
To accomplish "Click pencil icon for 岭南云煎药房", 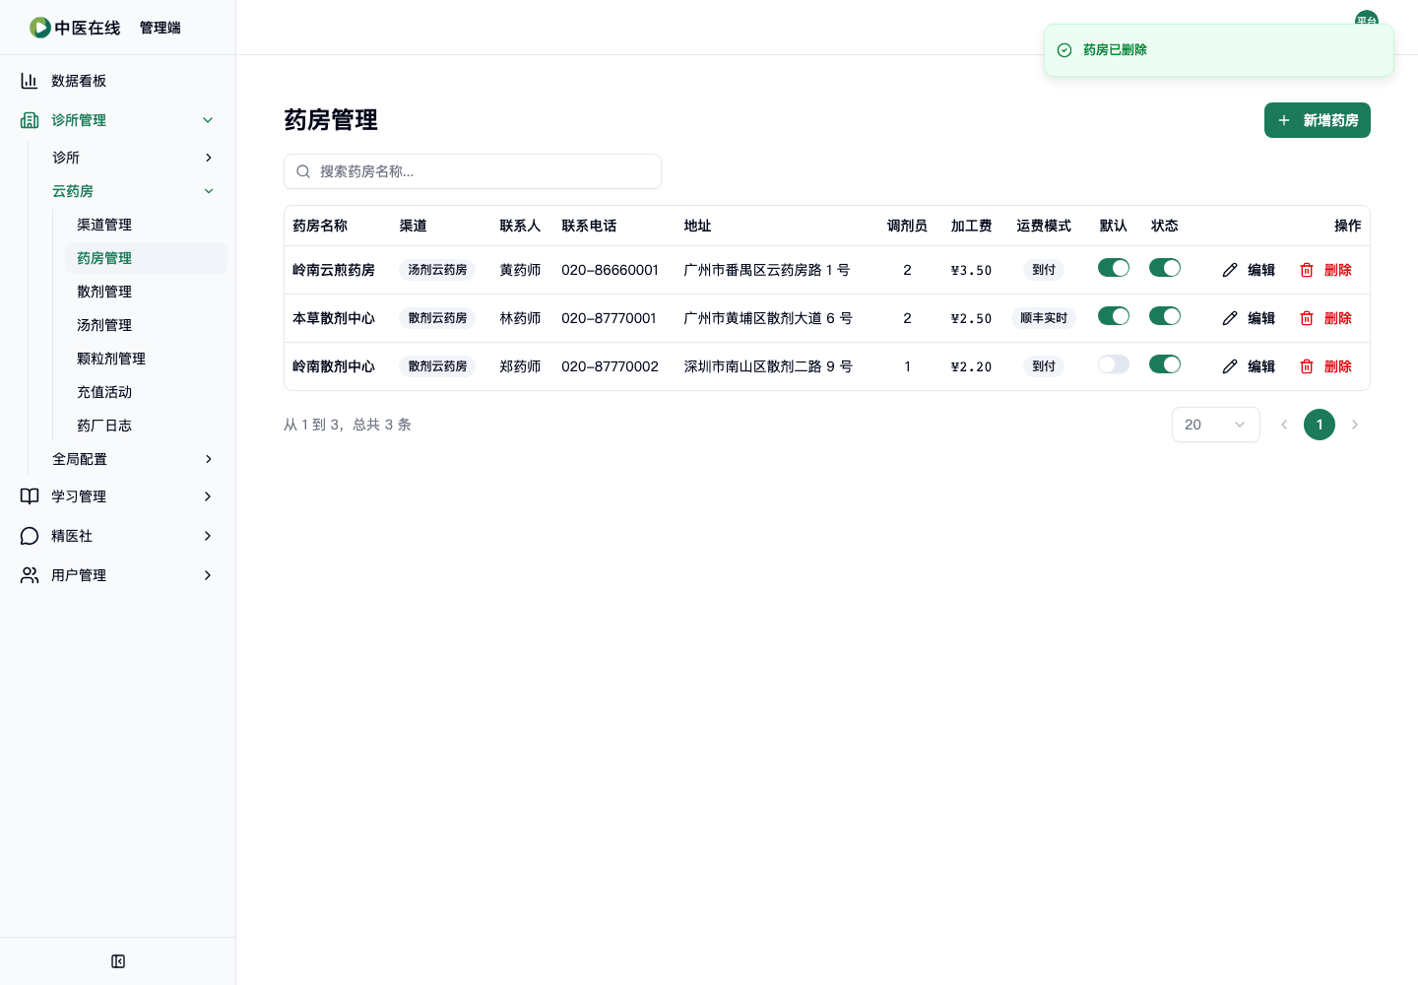I will tap(1230, 270).
